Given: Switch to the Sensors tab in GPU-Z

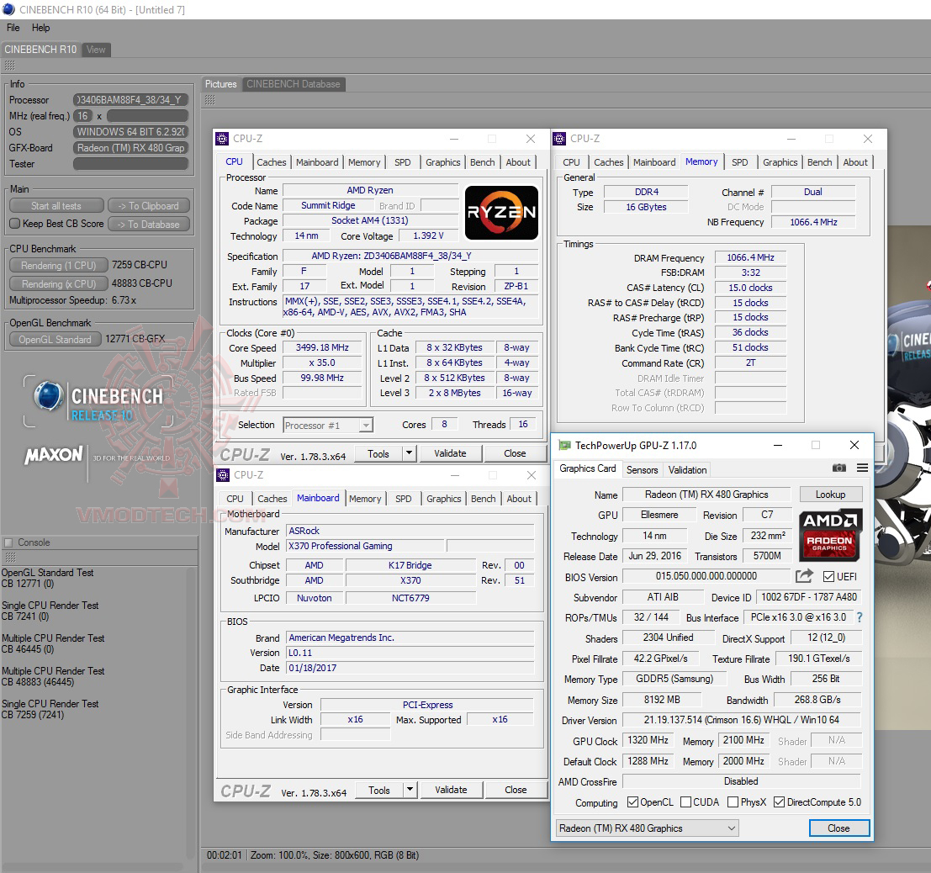Looking at the screenshot, I should point(642,469).
